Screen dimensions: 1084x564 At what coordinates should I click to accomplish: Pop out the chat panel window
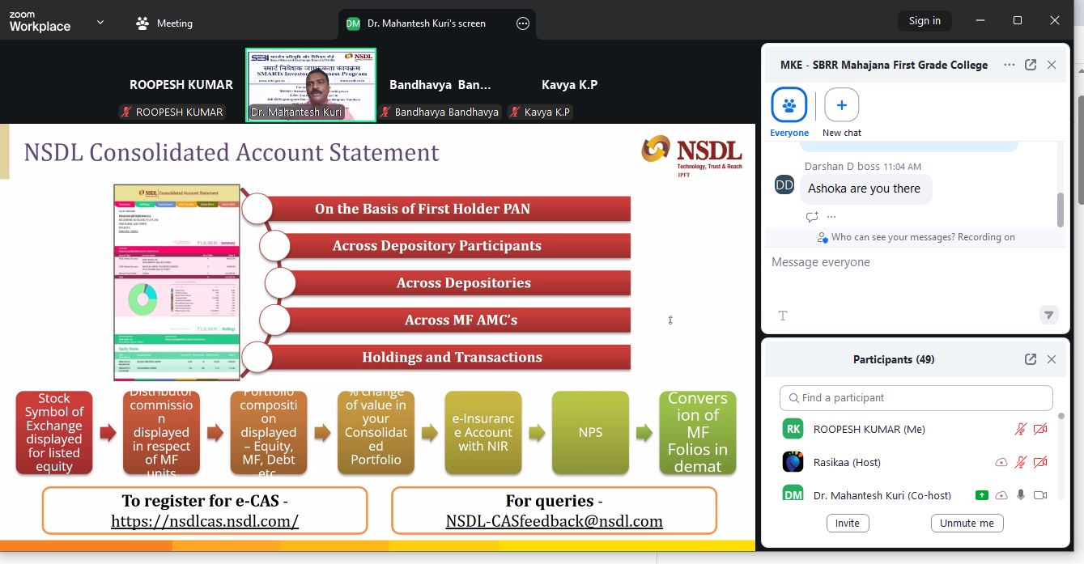click(1031, 65)
